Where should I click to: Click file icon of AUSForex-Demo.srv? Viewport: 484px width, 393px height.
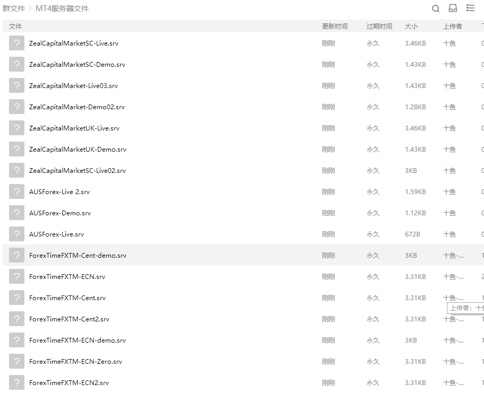tap(16, 213)
